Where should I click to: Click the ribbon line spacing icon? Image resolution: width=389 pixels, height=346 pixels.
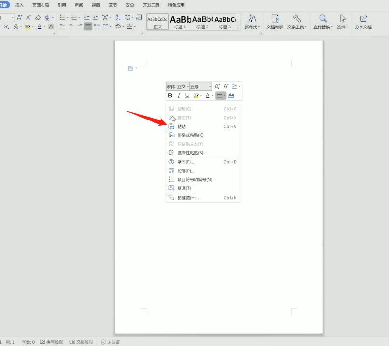click(x=105, y=26)
